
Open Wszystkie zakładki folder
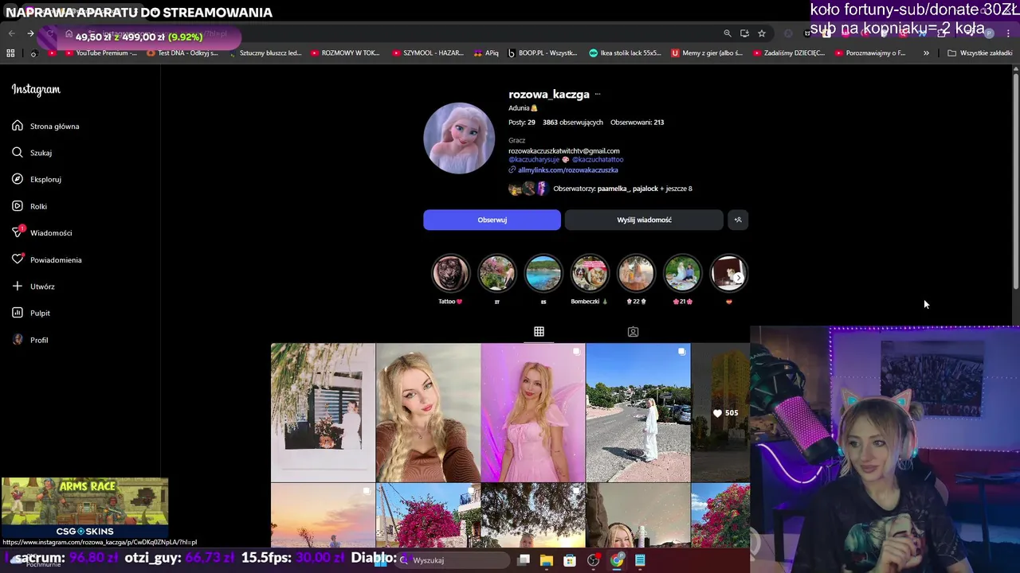[980, 53]
